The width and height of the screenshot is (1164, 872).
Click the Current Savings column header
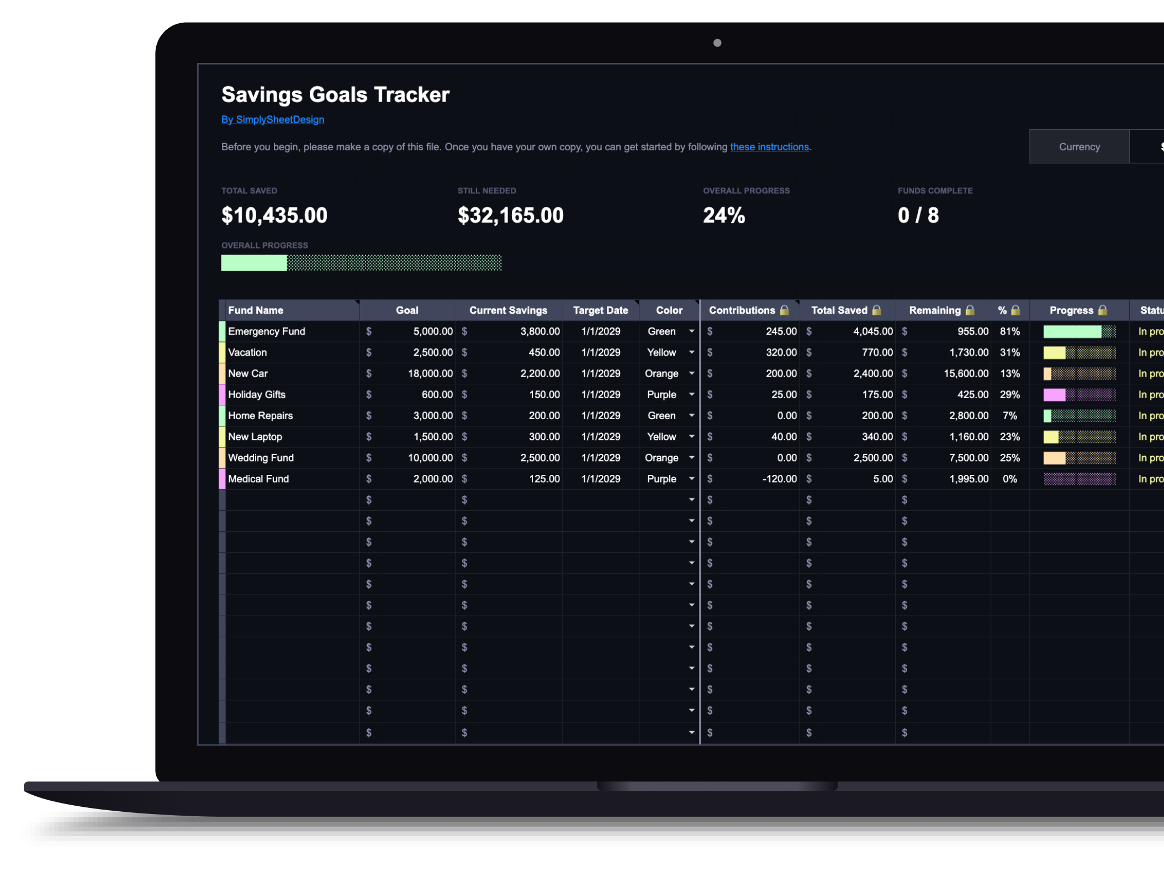509,310
